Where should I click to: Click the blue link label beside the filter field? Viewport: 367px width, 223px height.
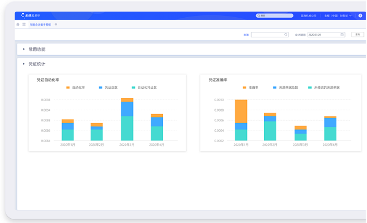click(246, 35)
